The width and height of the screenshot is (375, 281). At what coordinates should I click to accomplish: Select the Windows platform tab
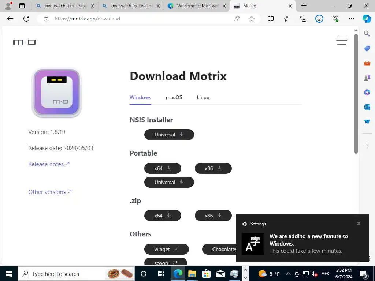pos(140,97)
